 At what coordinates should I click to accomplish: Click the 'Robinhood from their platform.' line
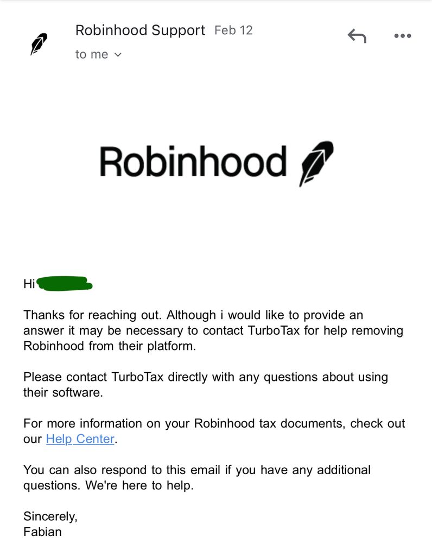click(110, 346)
